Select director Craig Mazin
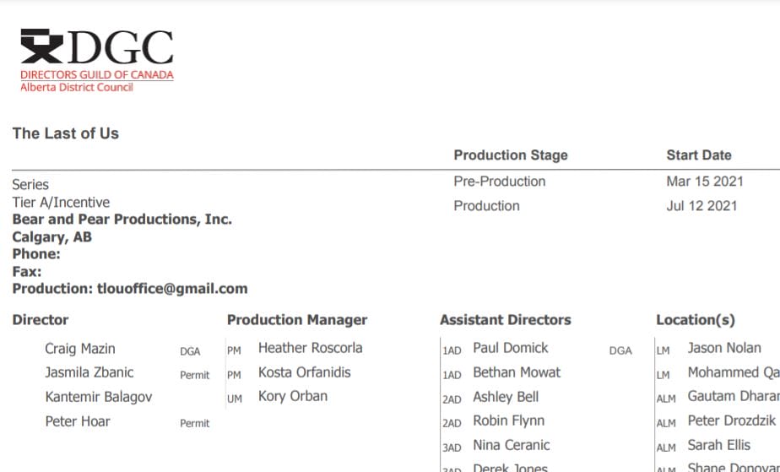Viewport: 780px width, 472px height. (x=80, y=349)
